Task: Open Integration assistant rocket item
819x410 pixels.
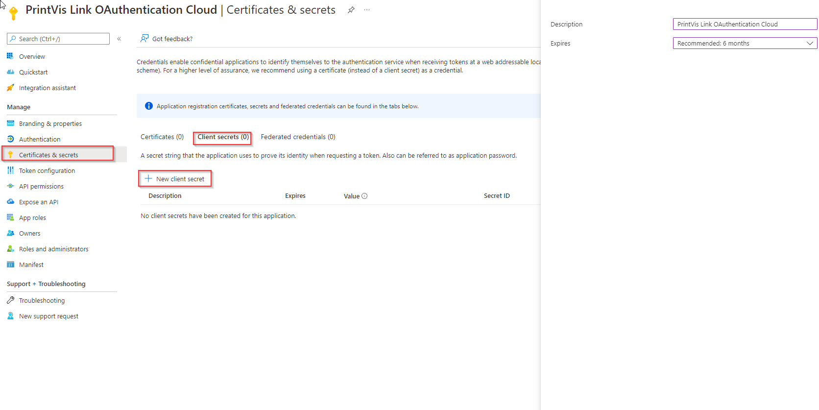Action: click(47, 88)
